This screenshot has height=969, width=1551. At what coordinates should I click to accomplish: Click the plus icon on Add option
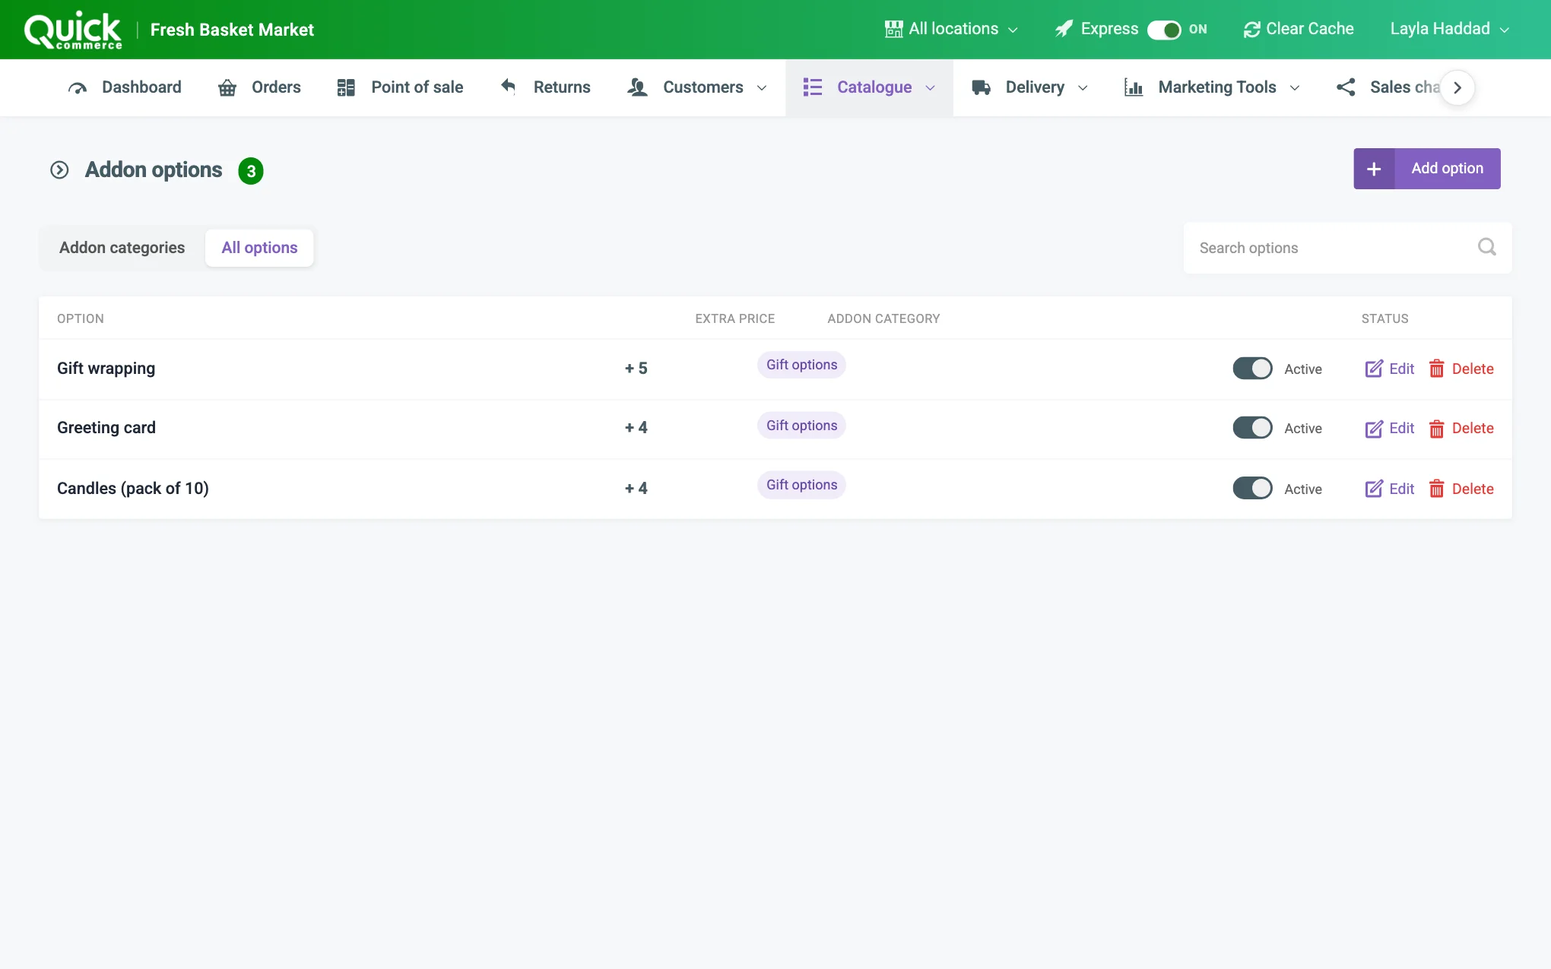pos(1374,169)
